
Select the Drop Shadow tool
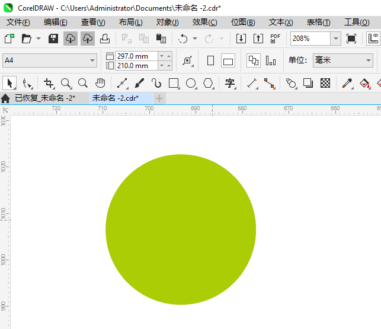pos(308,83)
